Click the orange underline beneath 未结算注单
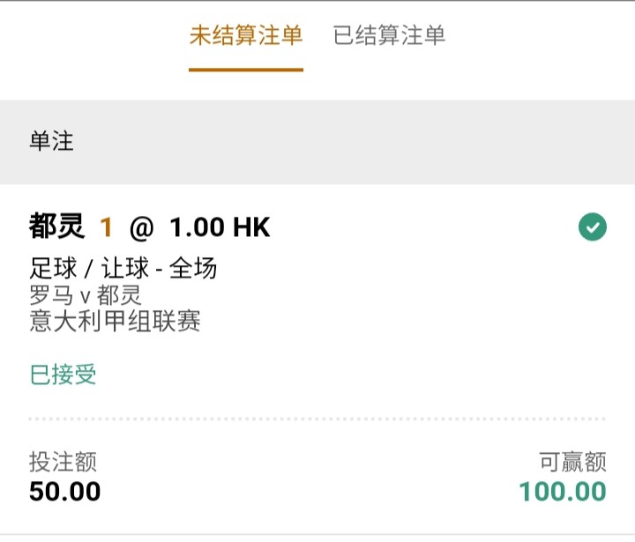The image size is (635, 542). pos(246,70)
